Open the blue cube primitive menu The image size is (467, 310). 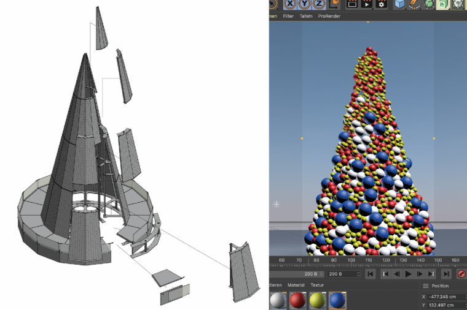[x=400, y=4]
